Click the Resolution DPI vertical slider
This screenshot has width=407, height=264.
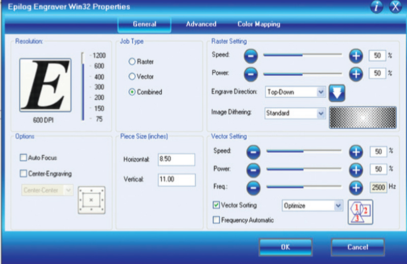click(83, 86)
